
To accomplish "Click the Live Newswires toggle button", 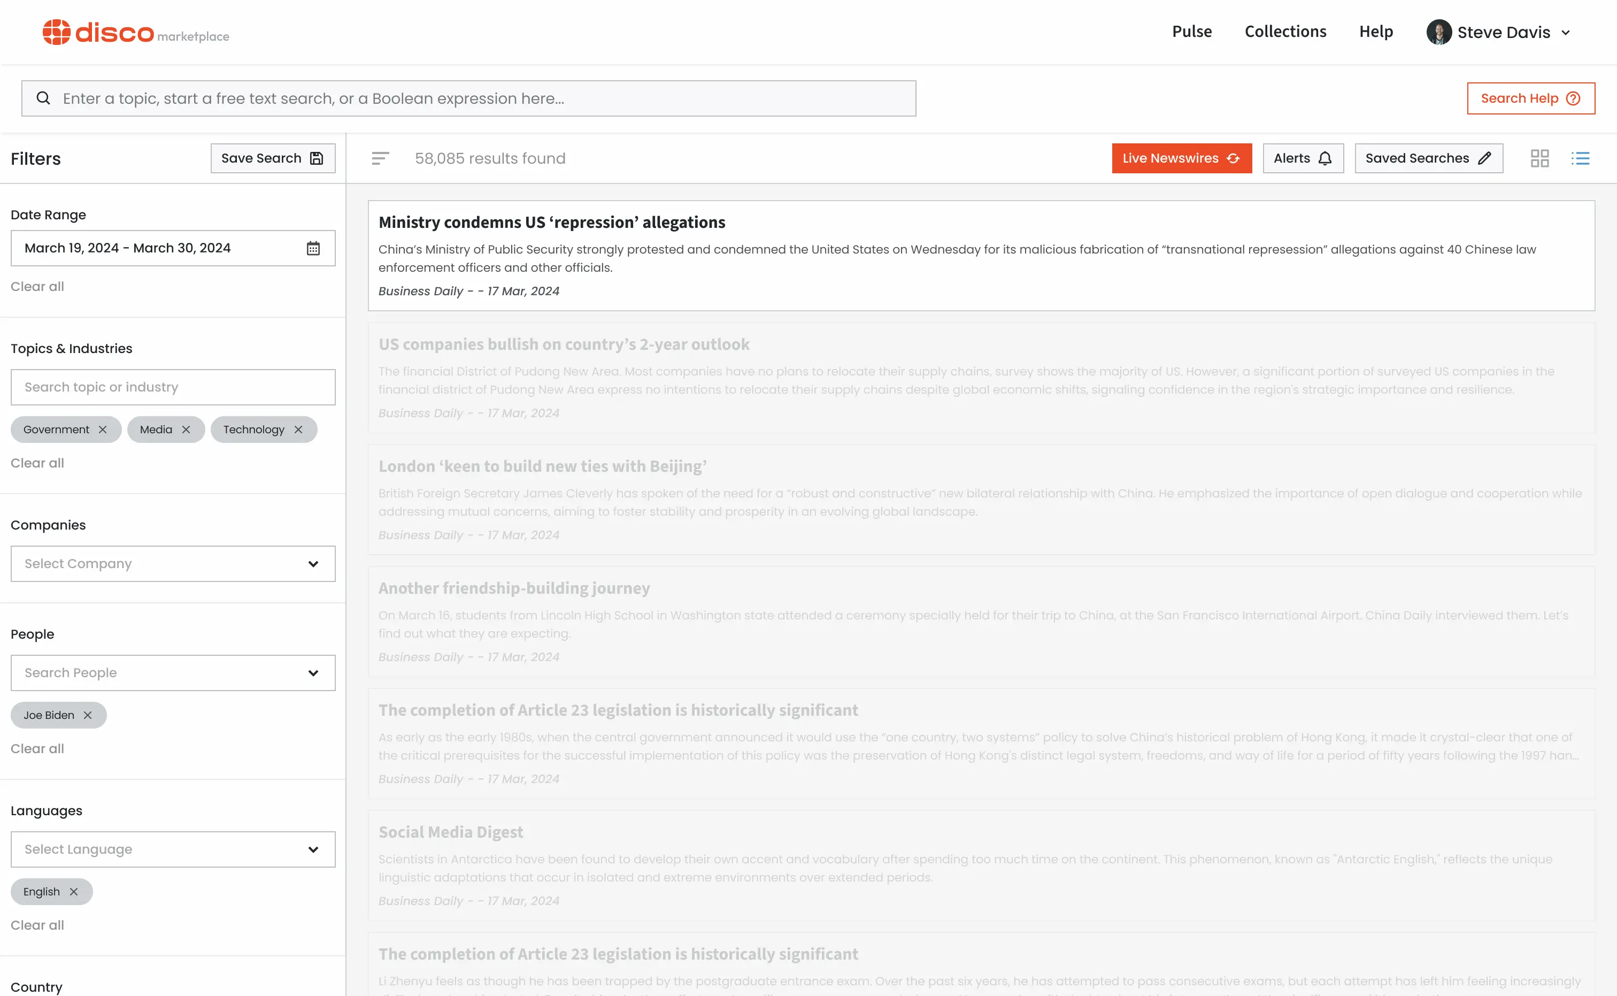I will pyautogui.click(x=1182, y=158).
